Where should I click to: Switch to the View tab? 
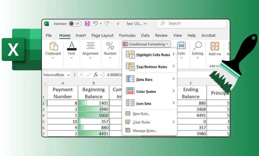point(178,35)
